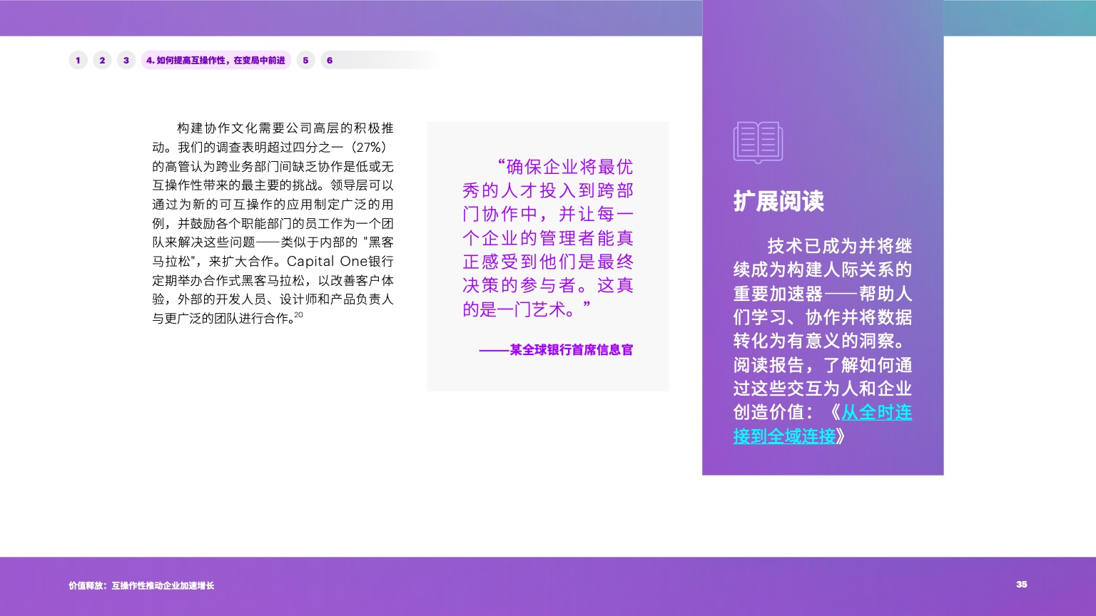The width and height of the screenshot is (1096, 616).
Task: Click the footer title 价值释放：互操作性推动企业加速增长
Action: point(141,585)
